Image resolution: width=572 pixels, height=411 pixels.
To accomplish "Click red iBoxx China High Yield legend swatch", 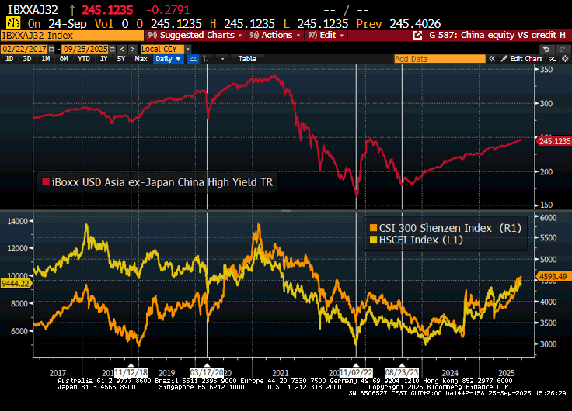I will point(45,182).
